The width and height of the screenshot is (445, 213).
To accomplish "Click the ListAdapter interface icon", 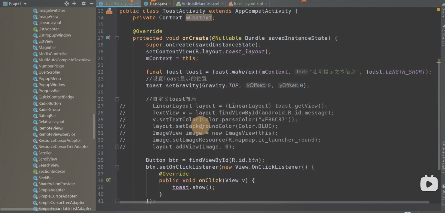I will (35, 29).
